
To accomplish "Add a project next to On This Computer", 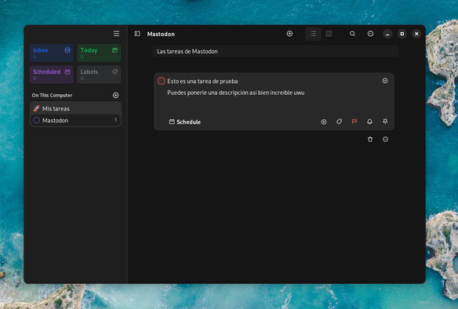I will tap(115, 95).
